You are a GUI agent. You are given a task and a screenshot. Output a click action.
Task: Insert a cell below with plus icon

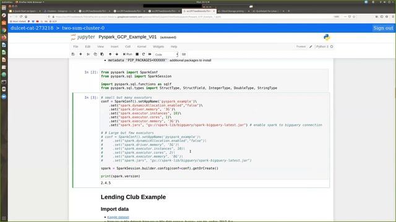80,54
